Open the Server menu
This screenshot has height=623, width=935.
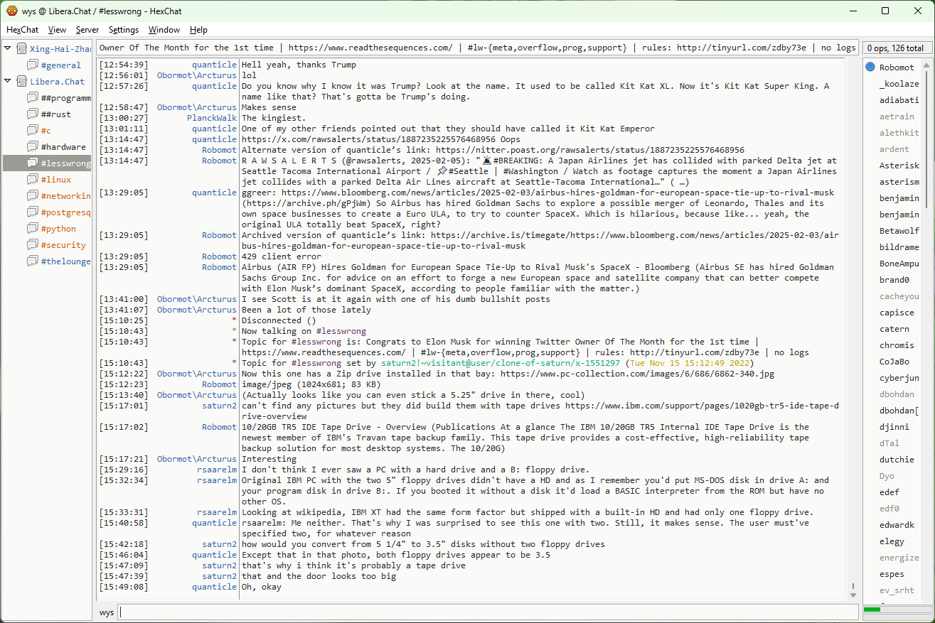coord(87,30)
